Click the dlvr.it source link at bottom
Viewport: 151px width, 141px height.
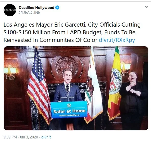pyautogui.click(x=46, y=137)
